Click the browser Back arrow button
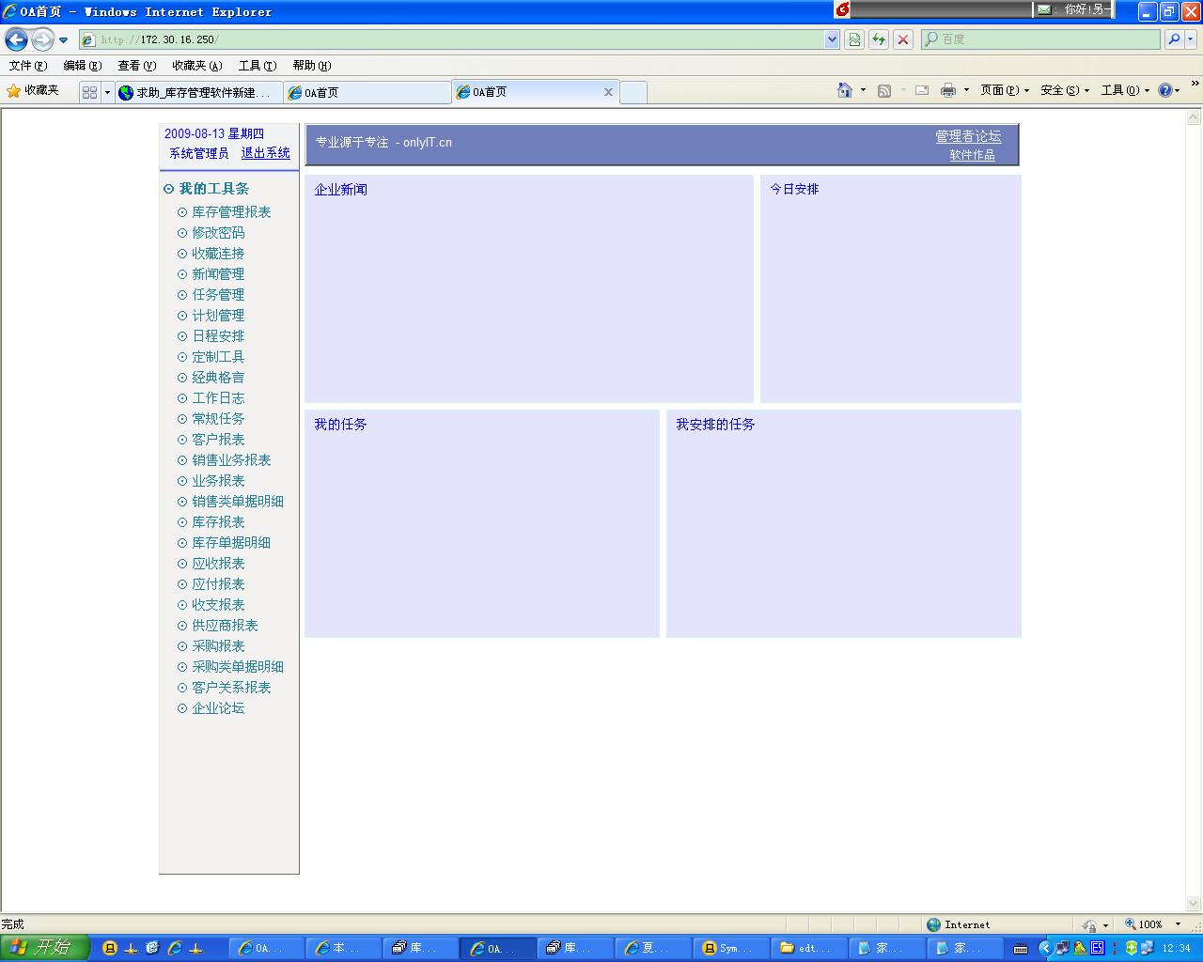This screenshot has width=1203, height=962. 16,39
